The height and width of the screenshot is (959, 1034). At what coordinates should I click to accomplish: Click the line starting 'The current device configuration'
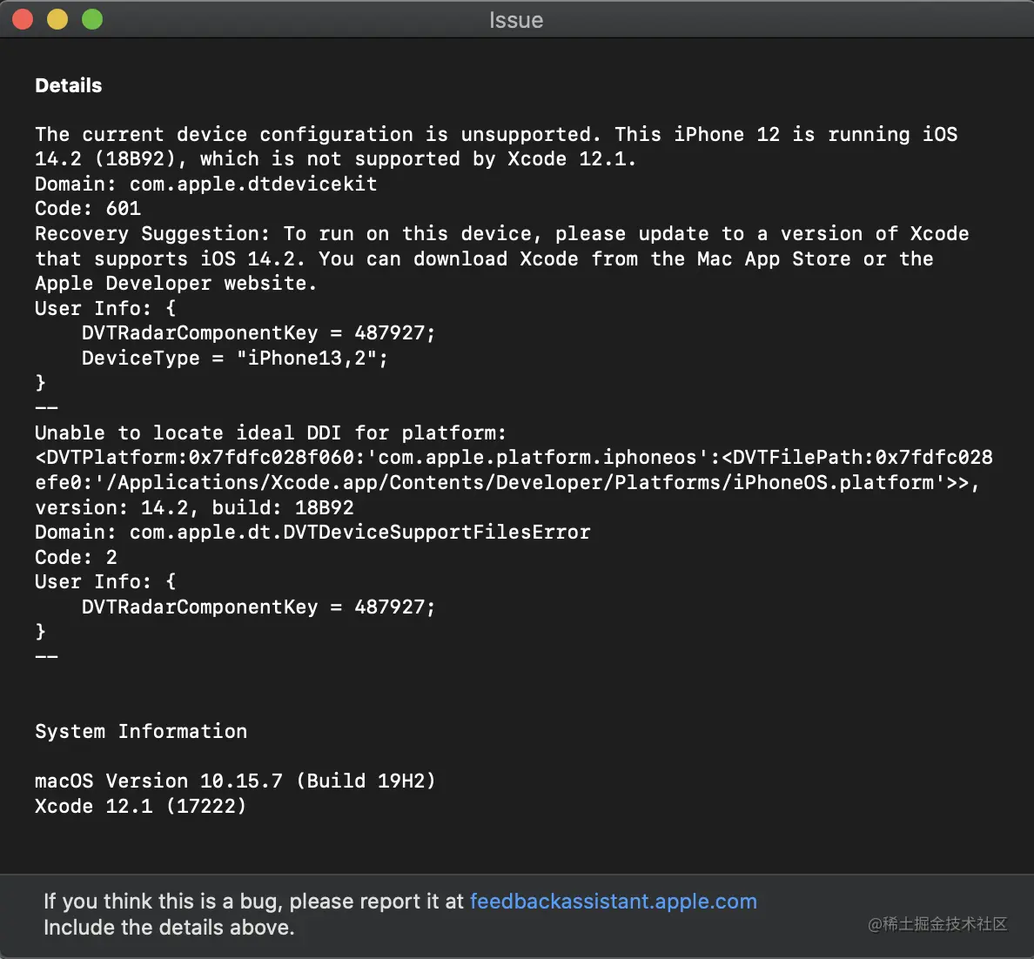(497, 135)
